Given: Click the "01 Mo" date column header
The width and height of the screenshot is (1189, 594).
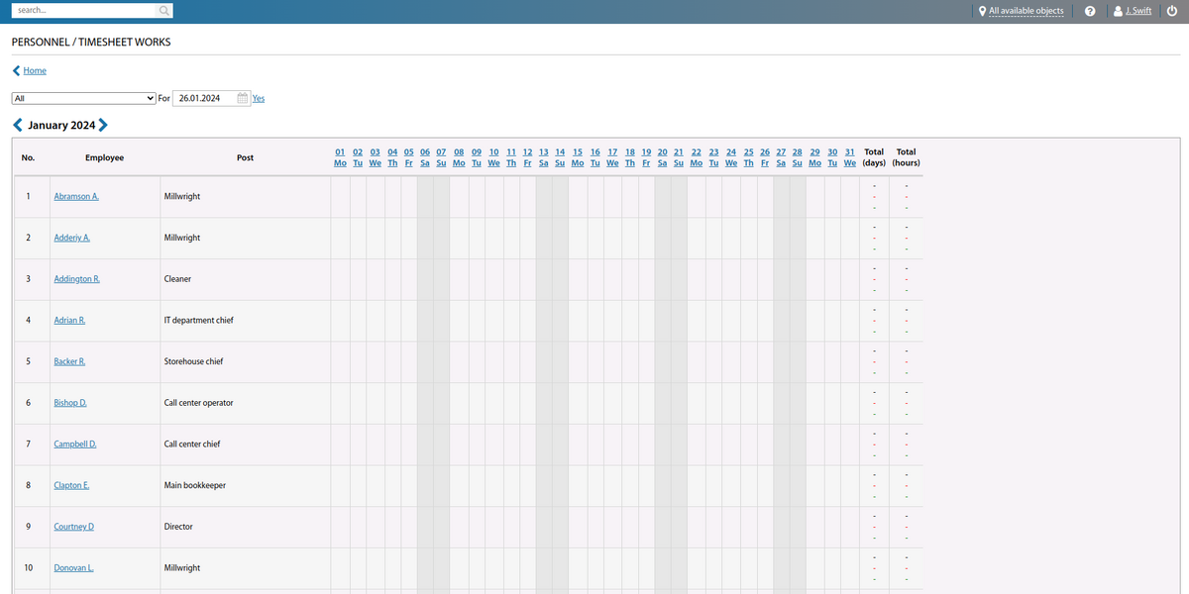Looking at the screenshot, I should (340, 157).
